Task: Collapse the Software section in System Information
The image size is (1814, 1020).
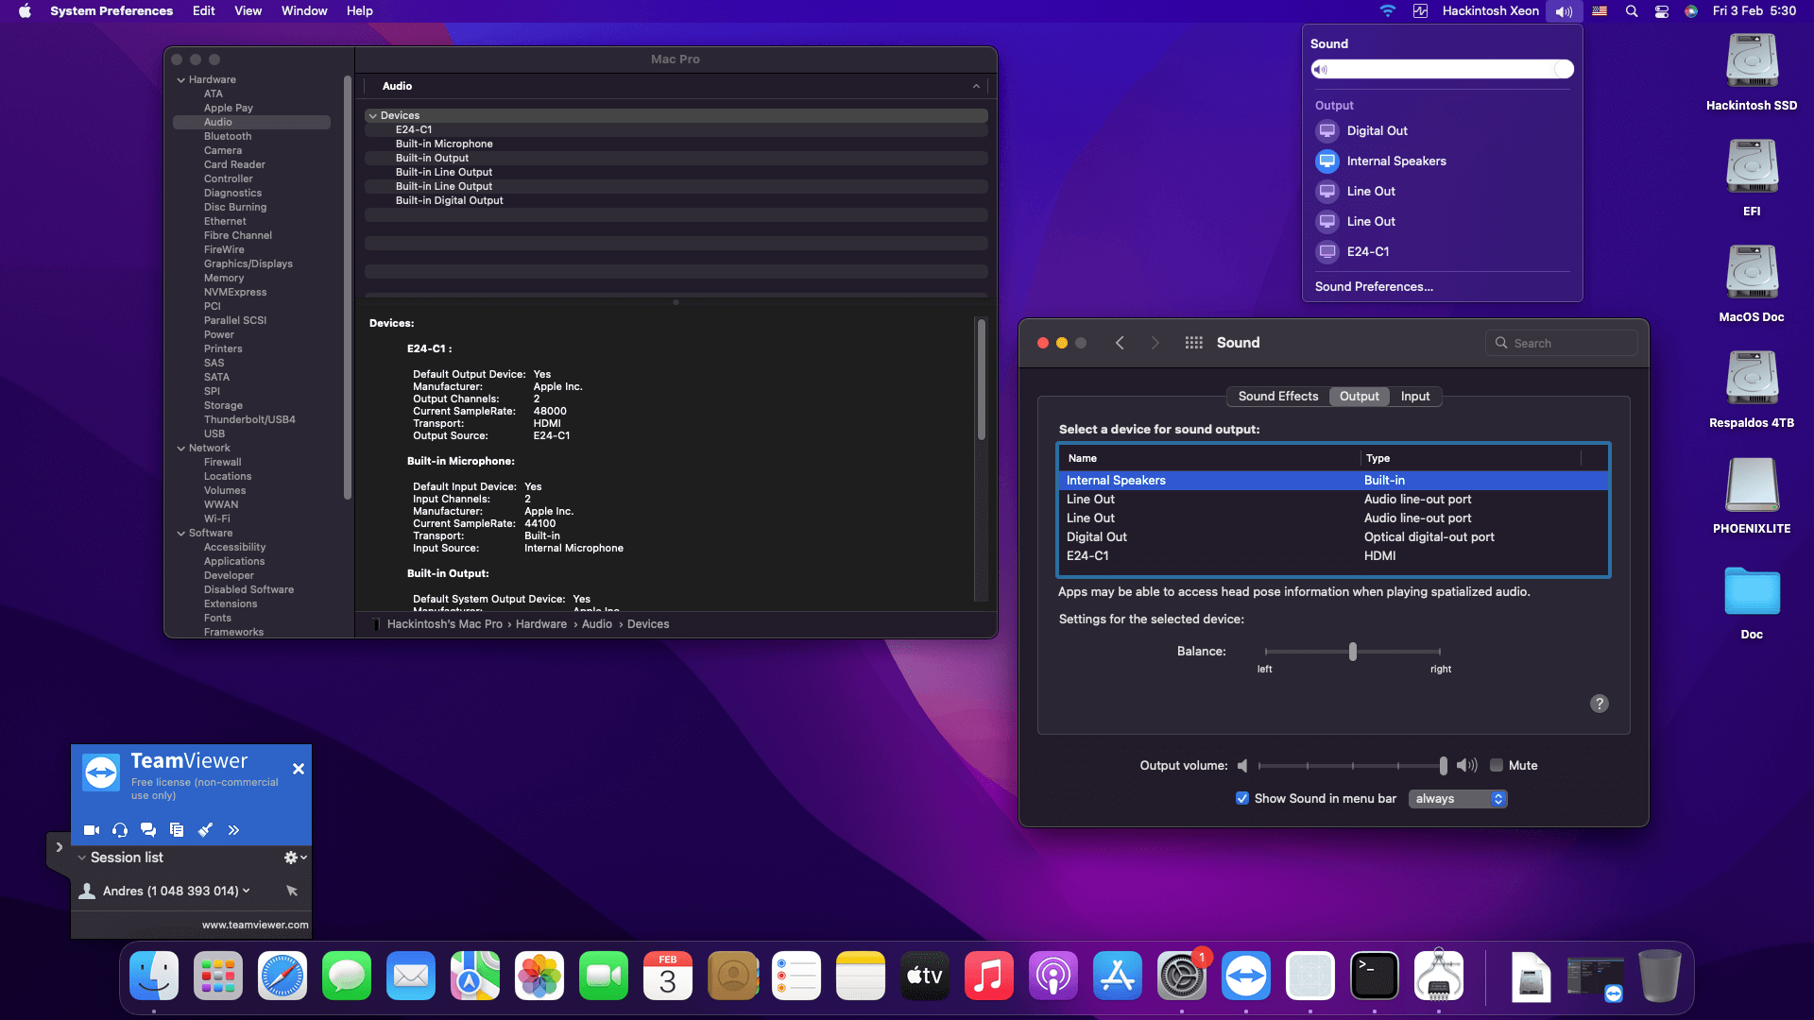Action: tap(181, 534)
